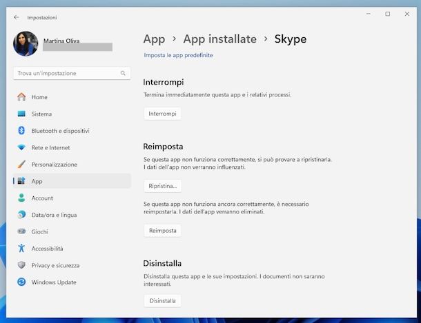Click the Martina Oliva account name

click(x=61, y=41)
